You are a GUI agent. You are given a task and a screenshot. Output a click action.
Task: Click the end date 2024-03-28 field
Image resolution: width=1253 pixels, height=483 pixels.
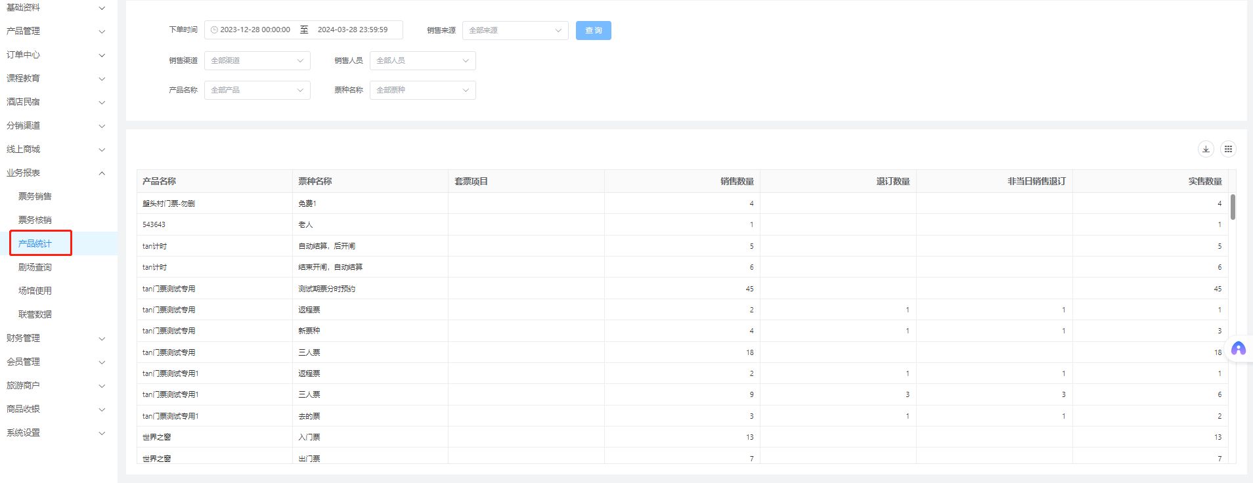(353, 30)
